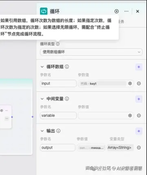Collapse the 输出 section

(x=42, y=131)
